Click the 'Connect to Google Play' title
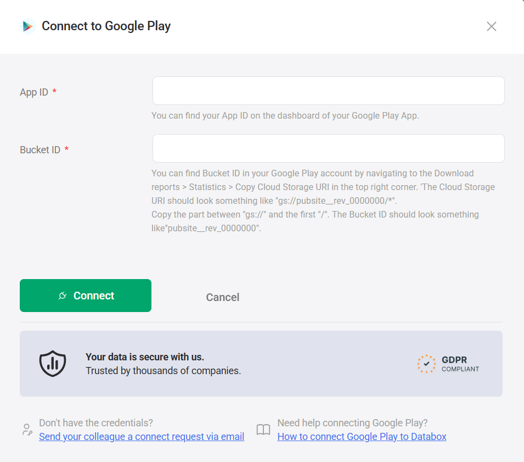The height and width of the screenshot is (462, 524). 106,26
